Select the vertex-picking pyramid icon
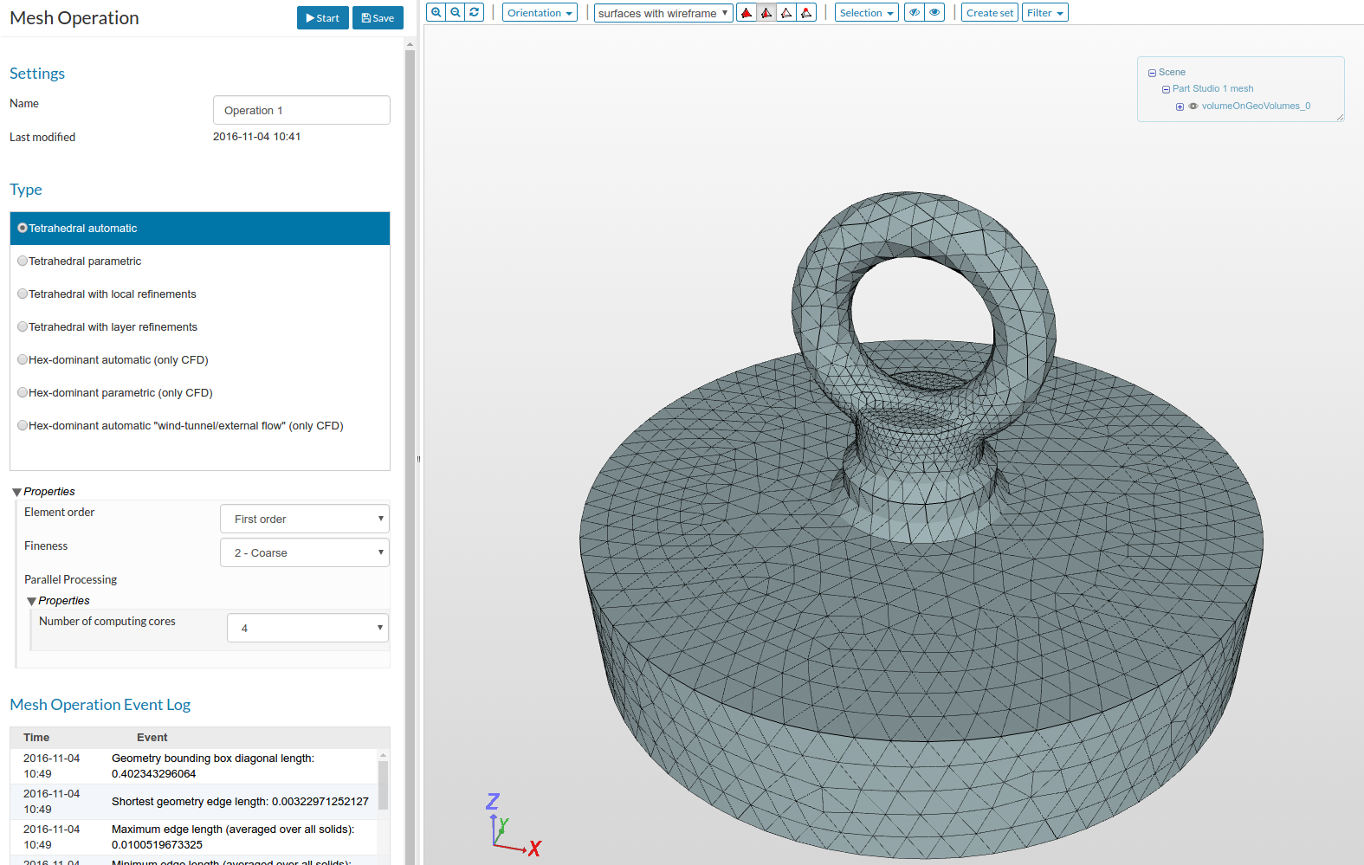The width and height of the screenshot is (1364, 865). click(806, 13)
